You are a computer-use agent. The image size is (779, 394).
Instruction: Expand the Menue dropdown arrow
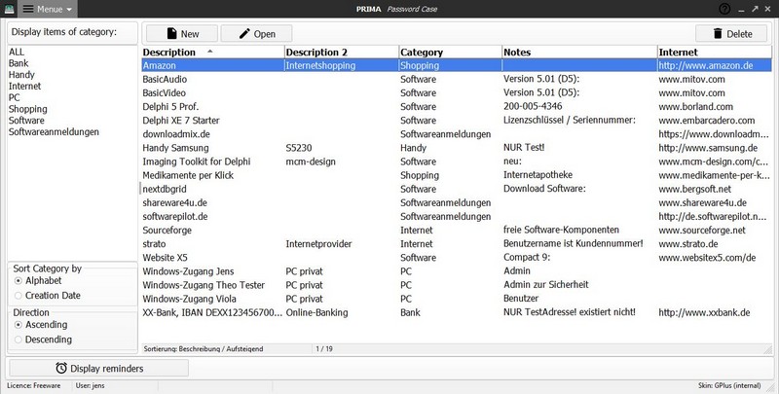point(70,10)
